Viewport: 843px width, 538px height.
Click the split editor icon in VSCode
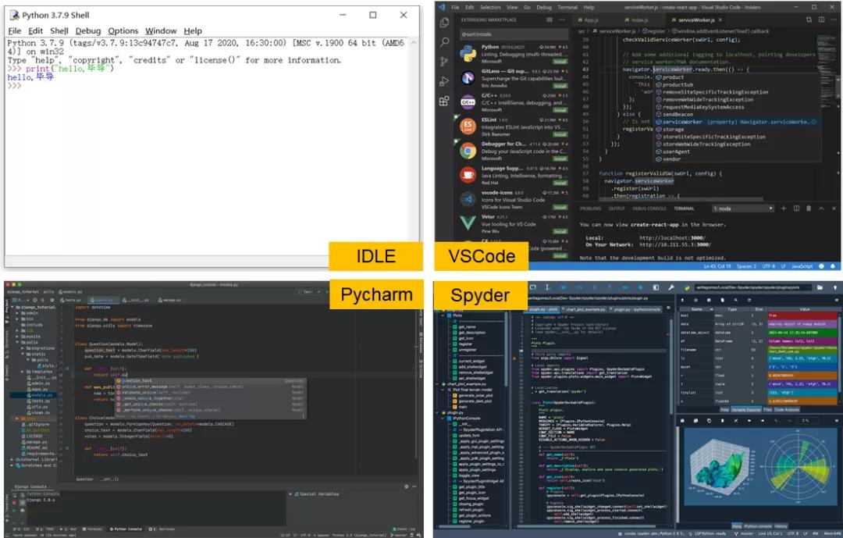tap(822, 20)
